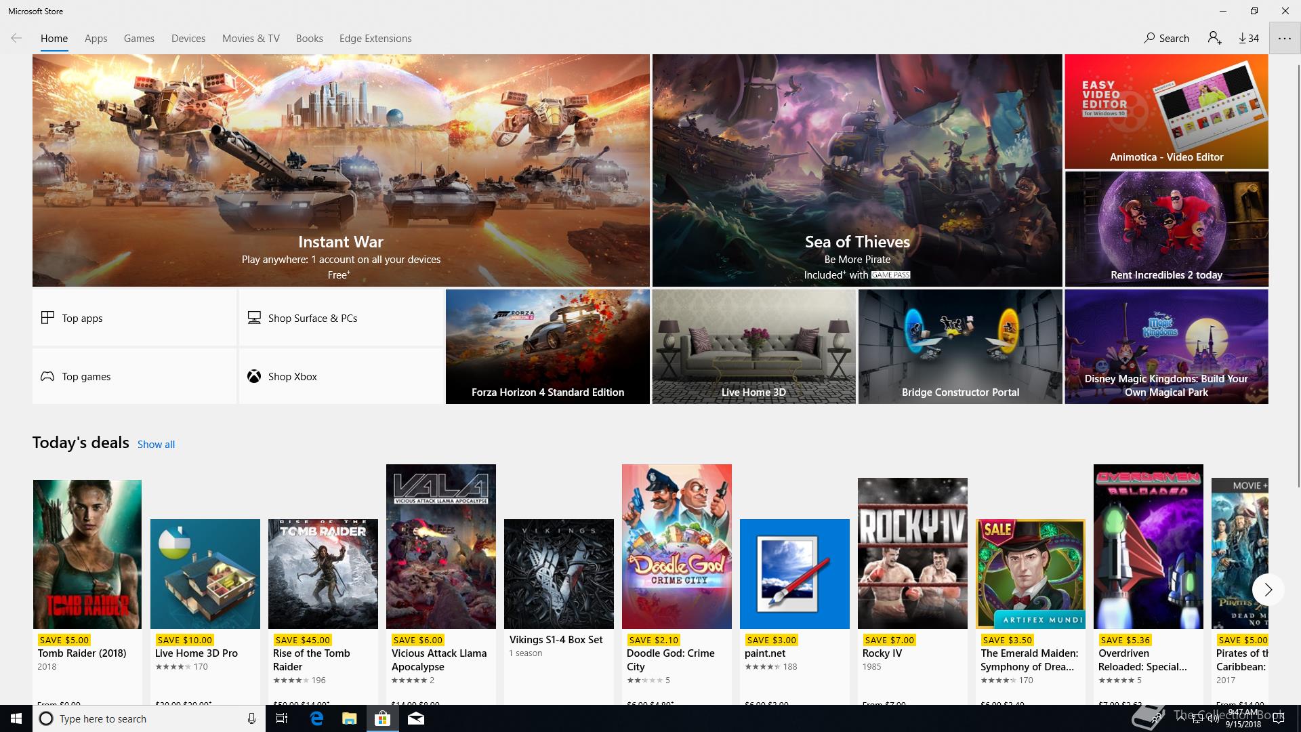Open Doodle God: Crime City cover
The width and height of the screenshot is (1301, 732).
(x=677, y=546)
